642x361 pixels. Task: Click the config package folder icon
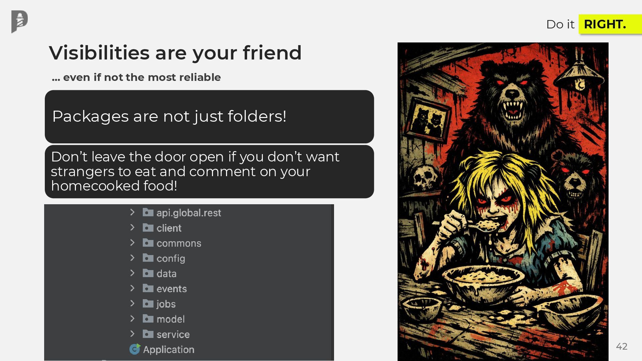pos(148,258)
